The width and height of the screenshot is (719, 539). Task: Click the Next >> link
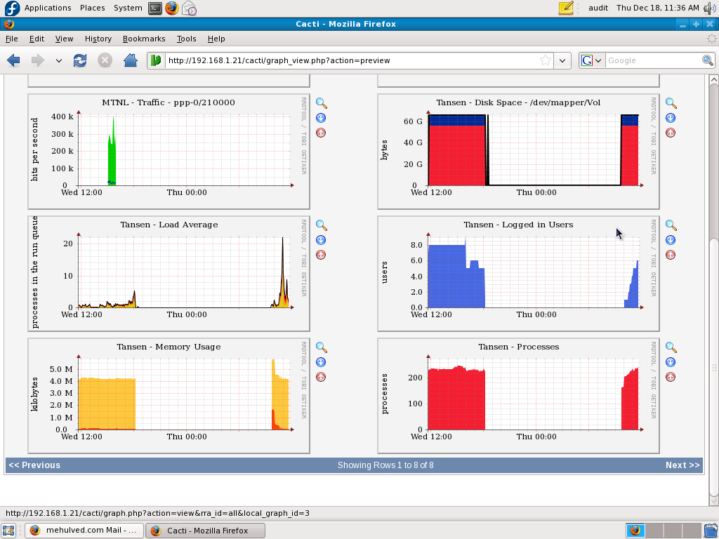(682, 465)
